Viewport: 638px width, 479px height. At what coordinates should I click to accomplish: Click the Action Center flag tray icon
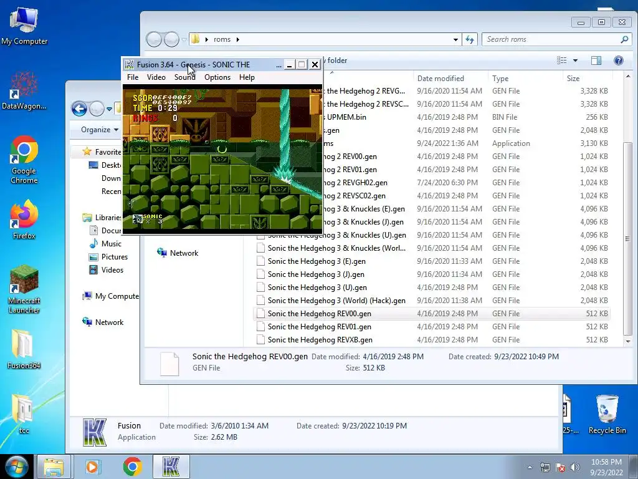tap(560, 467)
